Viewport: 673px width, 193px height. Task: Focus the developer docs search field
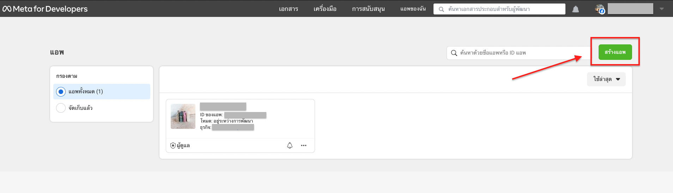pos(499,9)
